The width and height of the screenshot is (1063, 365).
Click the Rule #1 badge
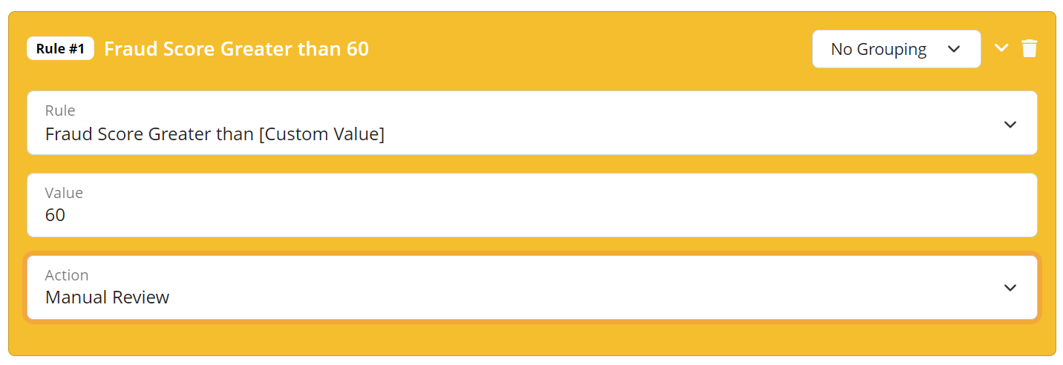tap(60, 49)
